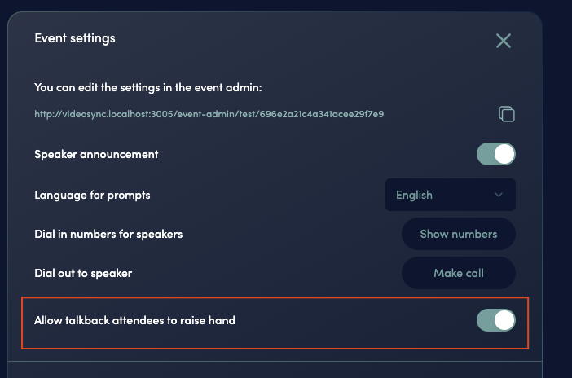Close the Event settings dialog
The height and width of the screenshot is (378, 572).
[504, 41]
